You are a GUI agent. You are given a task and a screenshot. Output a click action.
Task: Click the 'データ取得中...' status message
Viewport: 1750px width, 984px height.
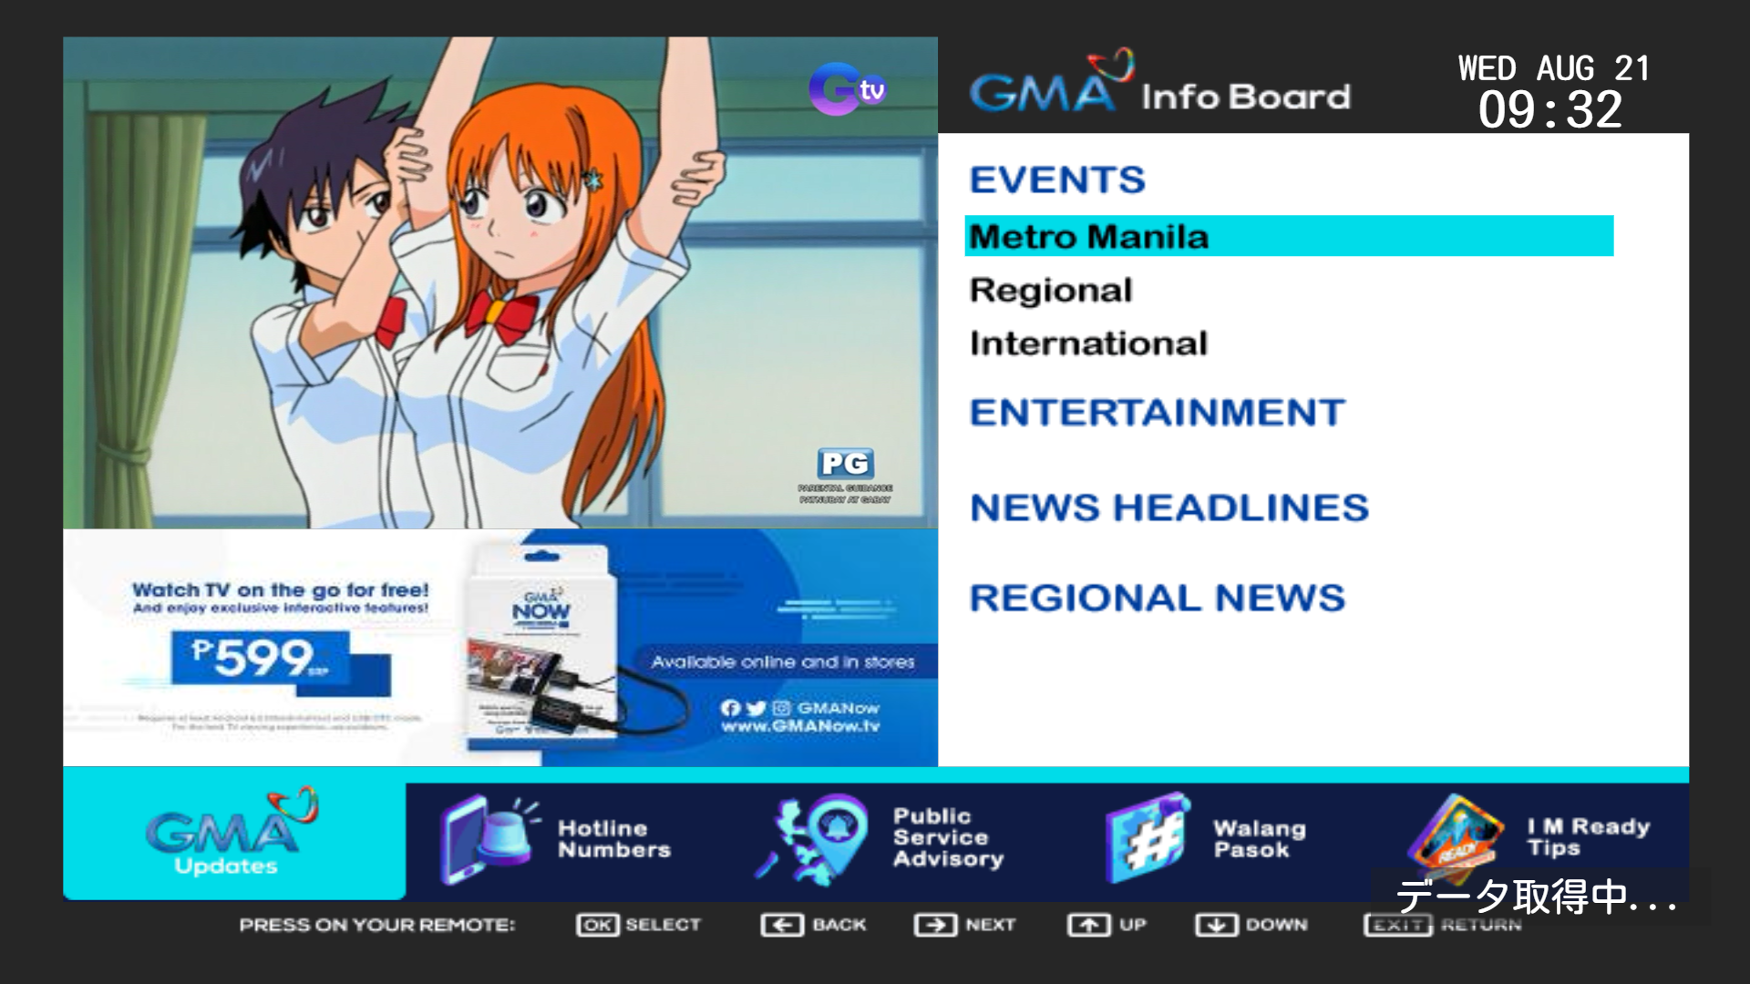1537,897
